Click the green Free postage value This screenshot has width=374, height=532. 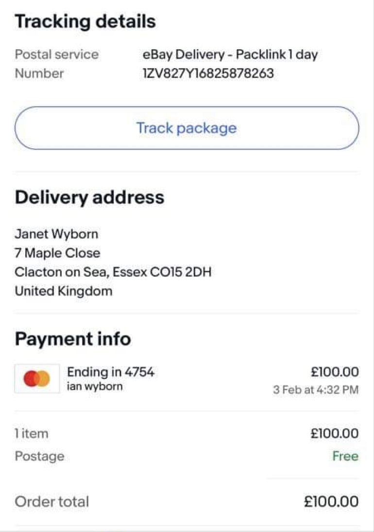[345, 456]
